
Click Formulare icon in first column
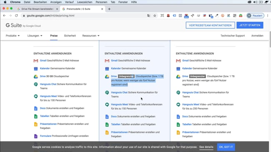coord(36,136)
